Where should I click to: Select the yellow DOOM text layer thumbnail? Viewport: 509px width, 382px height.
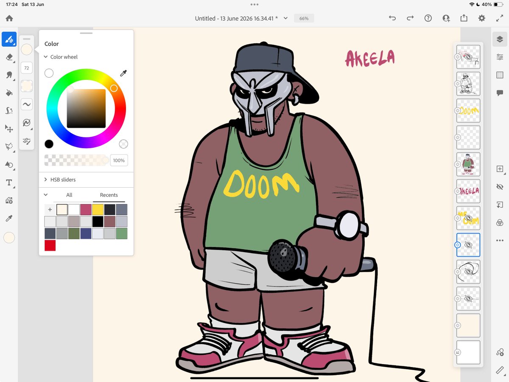(x=468, y=110)
